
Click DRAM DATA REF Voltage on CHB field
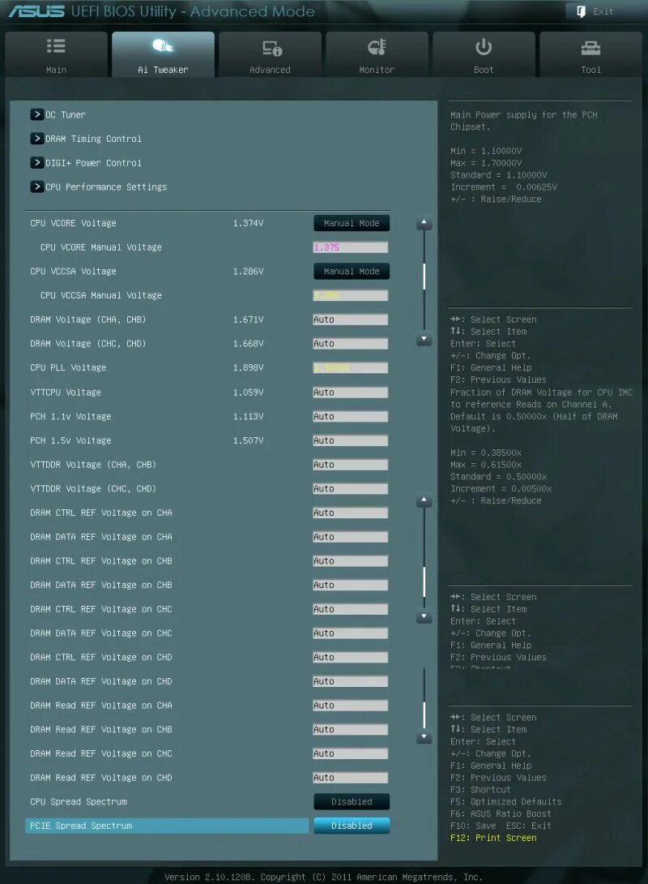point(350,586)
